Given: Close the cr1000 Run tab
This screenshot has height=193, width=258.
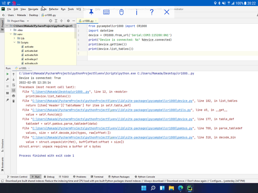Looking at the screenshot, I should click(x=29, y=68).
